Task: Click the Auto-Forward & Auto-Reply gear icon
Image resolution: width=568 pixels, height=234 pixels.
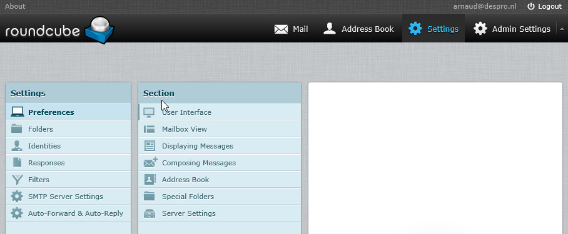Action: pos(17,213)
